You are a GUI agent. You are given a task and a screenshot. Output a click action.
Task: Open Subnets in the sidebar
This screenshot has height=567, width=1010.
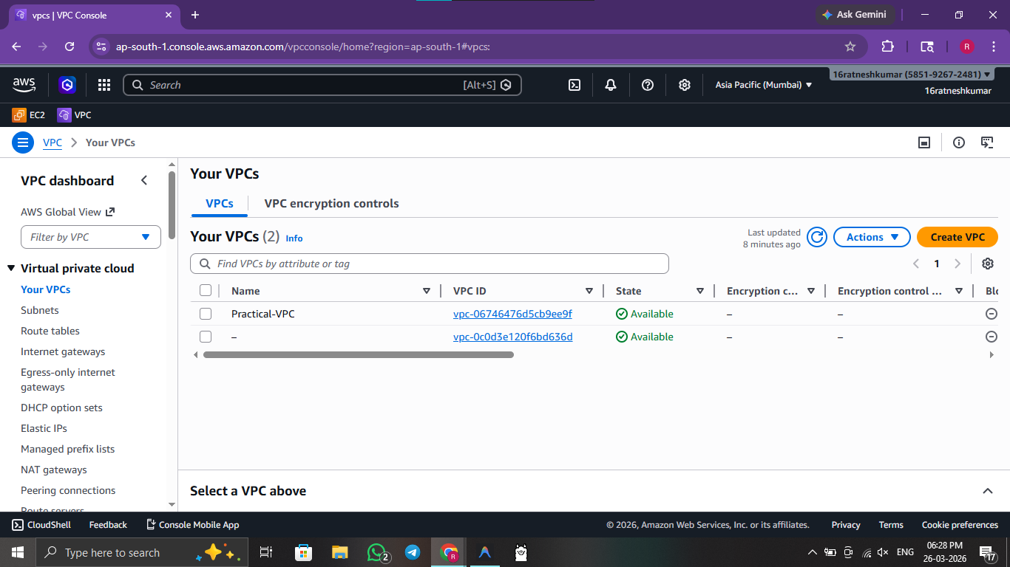point(40,310)
